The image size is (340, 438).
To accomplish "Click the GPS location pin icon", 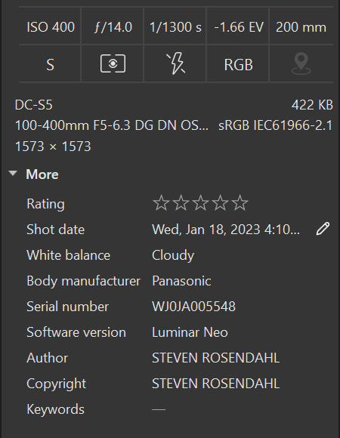I will [x=301, y=64].
